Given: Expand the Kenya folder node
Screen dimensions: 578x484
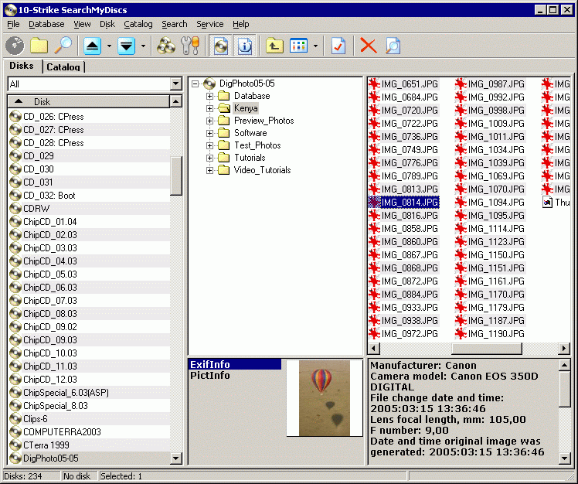Looking at the screenshot, I should pos(209,108).
